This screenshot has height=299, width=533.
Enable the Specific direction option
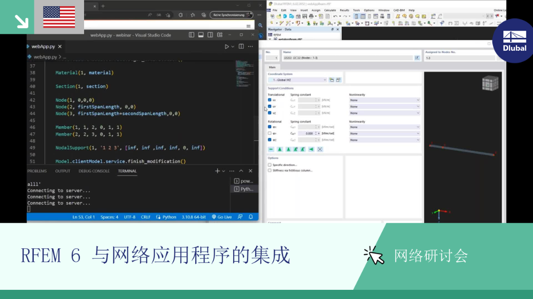(270, 165)
